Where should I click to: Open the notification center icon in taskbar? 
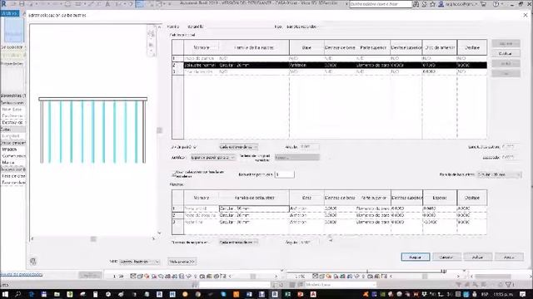(523, 294)
